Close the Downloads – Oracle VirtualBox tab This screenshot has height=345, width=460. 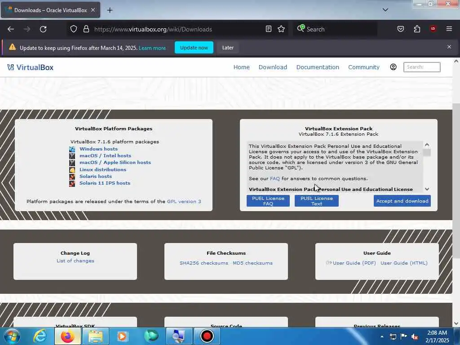(x=93, y=10)
